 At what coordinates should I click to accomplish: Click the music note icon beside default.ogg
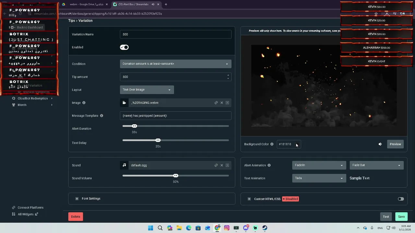click(124, 165)
